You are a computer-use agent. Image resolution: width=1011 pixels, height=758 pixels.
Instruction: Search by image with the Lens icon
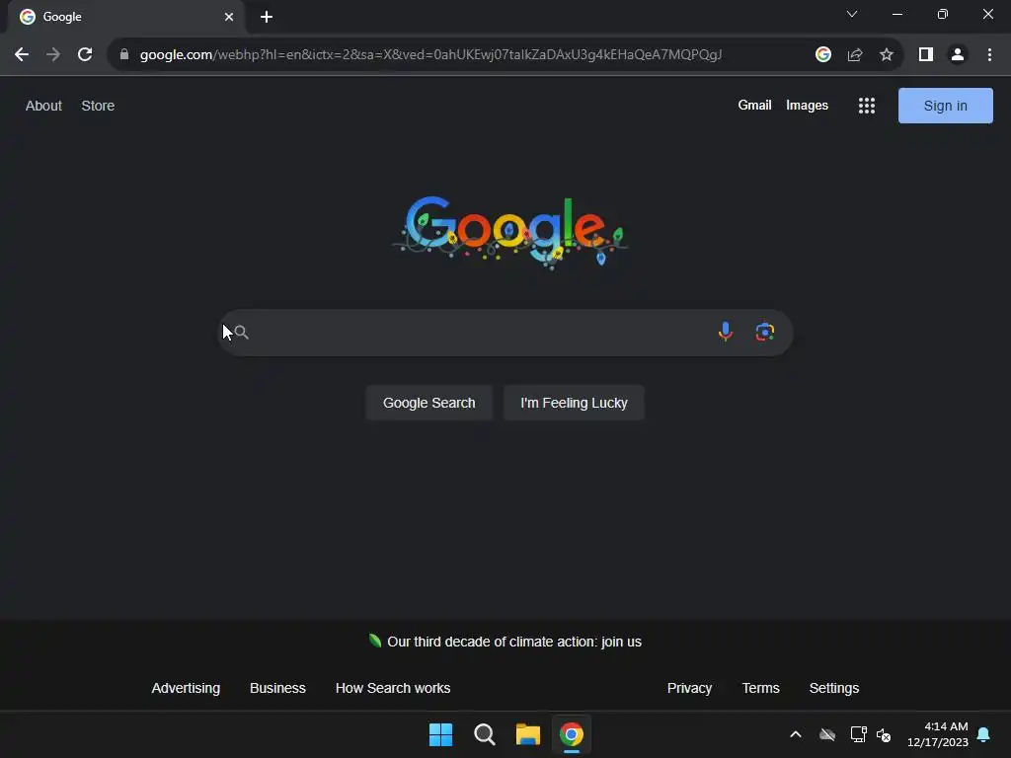point(765,332)
